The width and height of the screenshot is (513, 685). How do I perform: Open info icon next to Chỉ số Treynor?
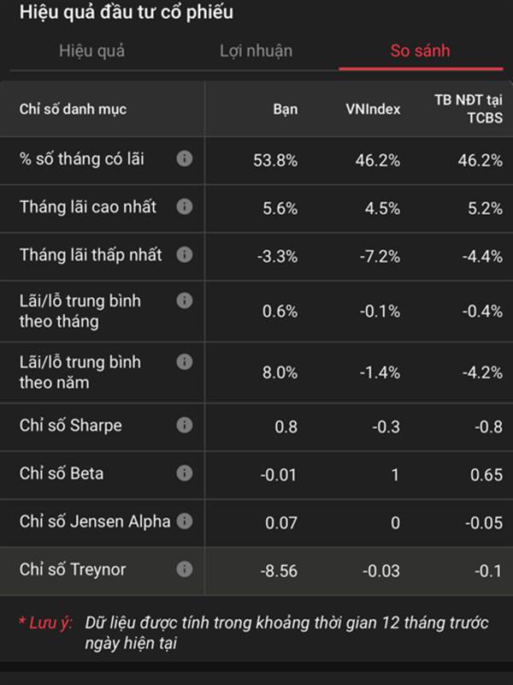pyautogui.click(x=185, y=569)
